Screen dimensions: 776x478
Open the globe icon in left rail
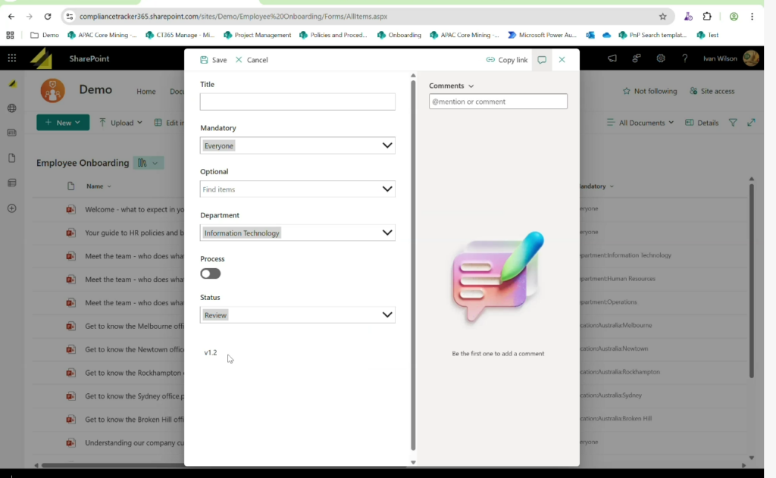(12, 108)
